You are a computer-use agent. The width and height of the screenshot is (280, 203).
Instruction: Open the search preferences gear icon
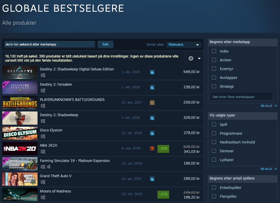pos(191,58)
